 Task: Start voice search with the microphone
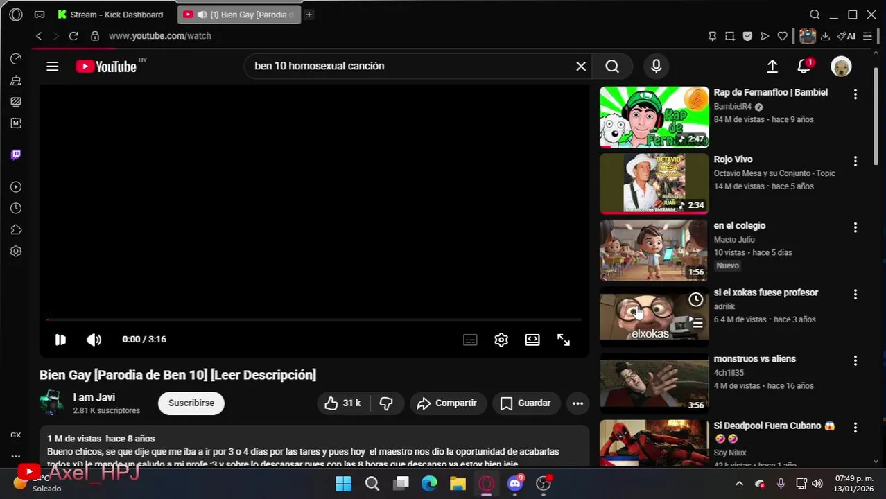click(x=656, y=67)
